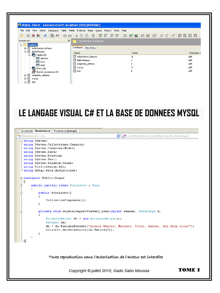The width and height of the screenshot is (220, 293).
Task: Collapse the namespace Bibliotheque code block
Action: pyautogui.click(x=21, y=178)
